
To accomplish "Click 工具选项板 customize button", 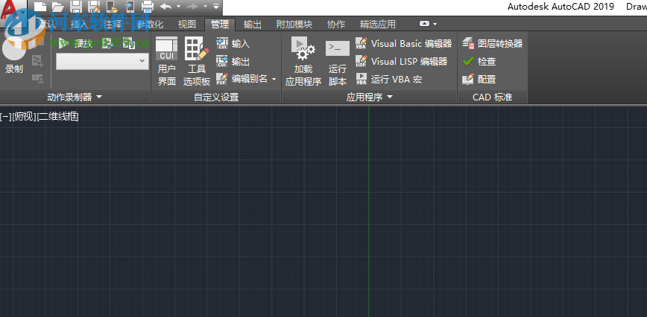I will pos(197,61).
